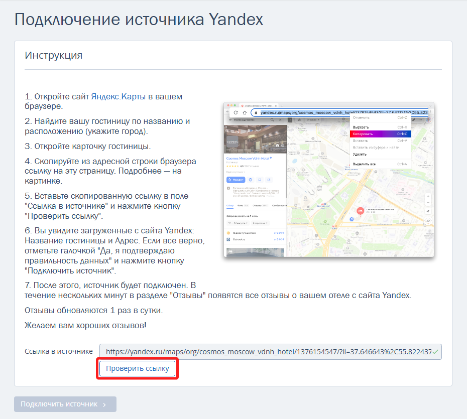The height and width of the screenshot is (419, 467).
Task: Click step 2 text Найдите вашу гостиницу
Action: [107, 126]
